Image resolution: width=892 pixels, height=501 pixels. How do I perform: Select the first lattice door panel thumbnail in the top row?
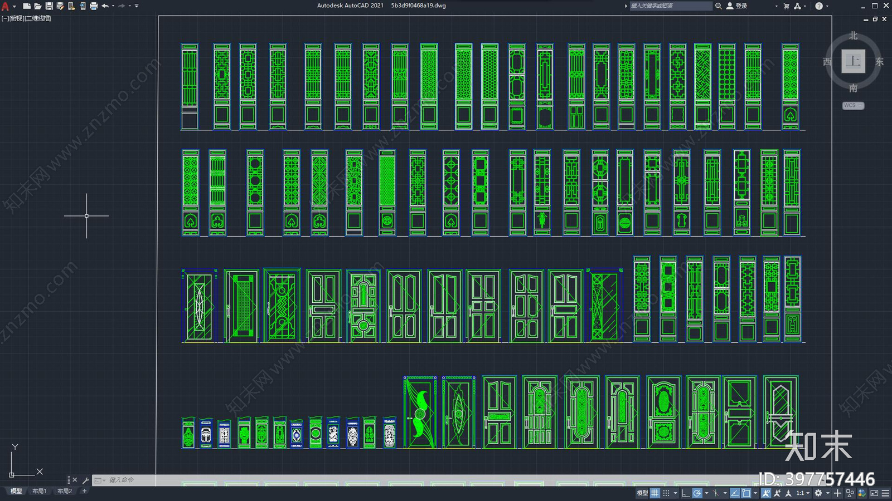pyautogui.click(x=190, y=86)
